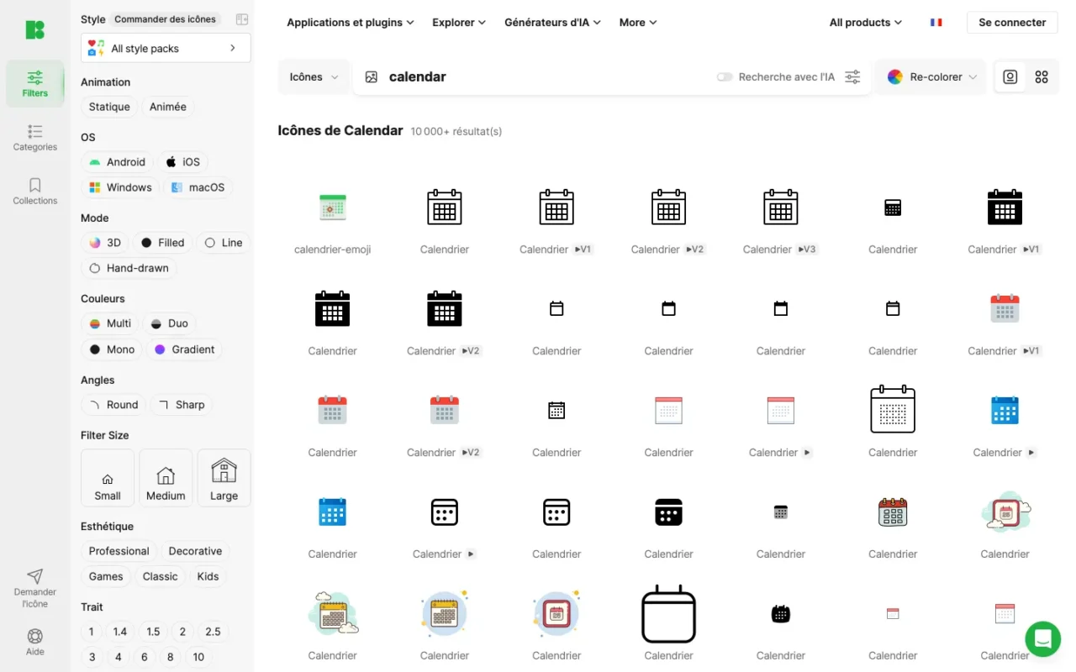
Task: Expand the All products dropdown
Action: click(865, 23)
